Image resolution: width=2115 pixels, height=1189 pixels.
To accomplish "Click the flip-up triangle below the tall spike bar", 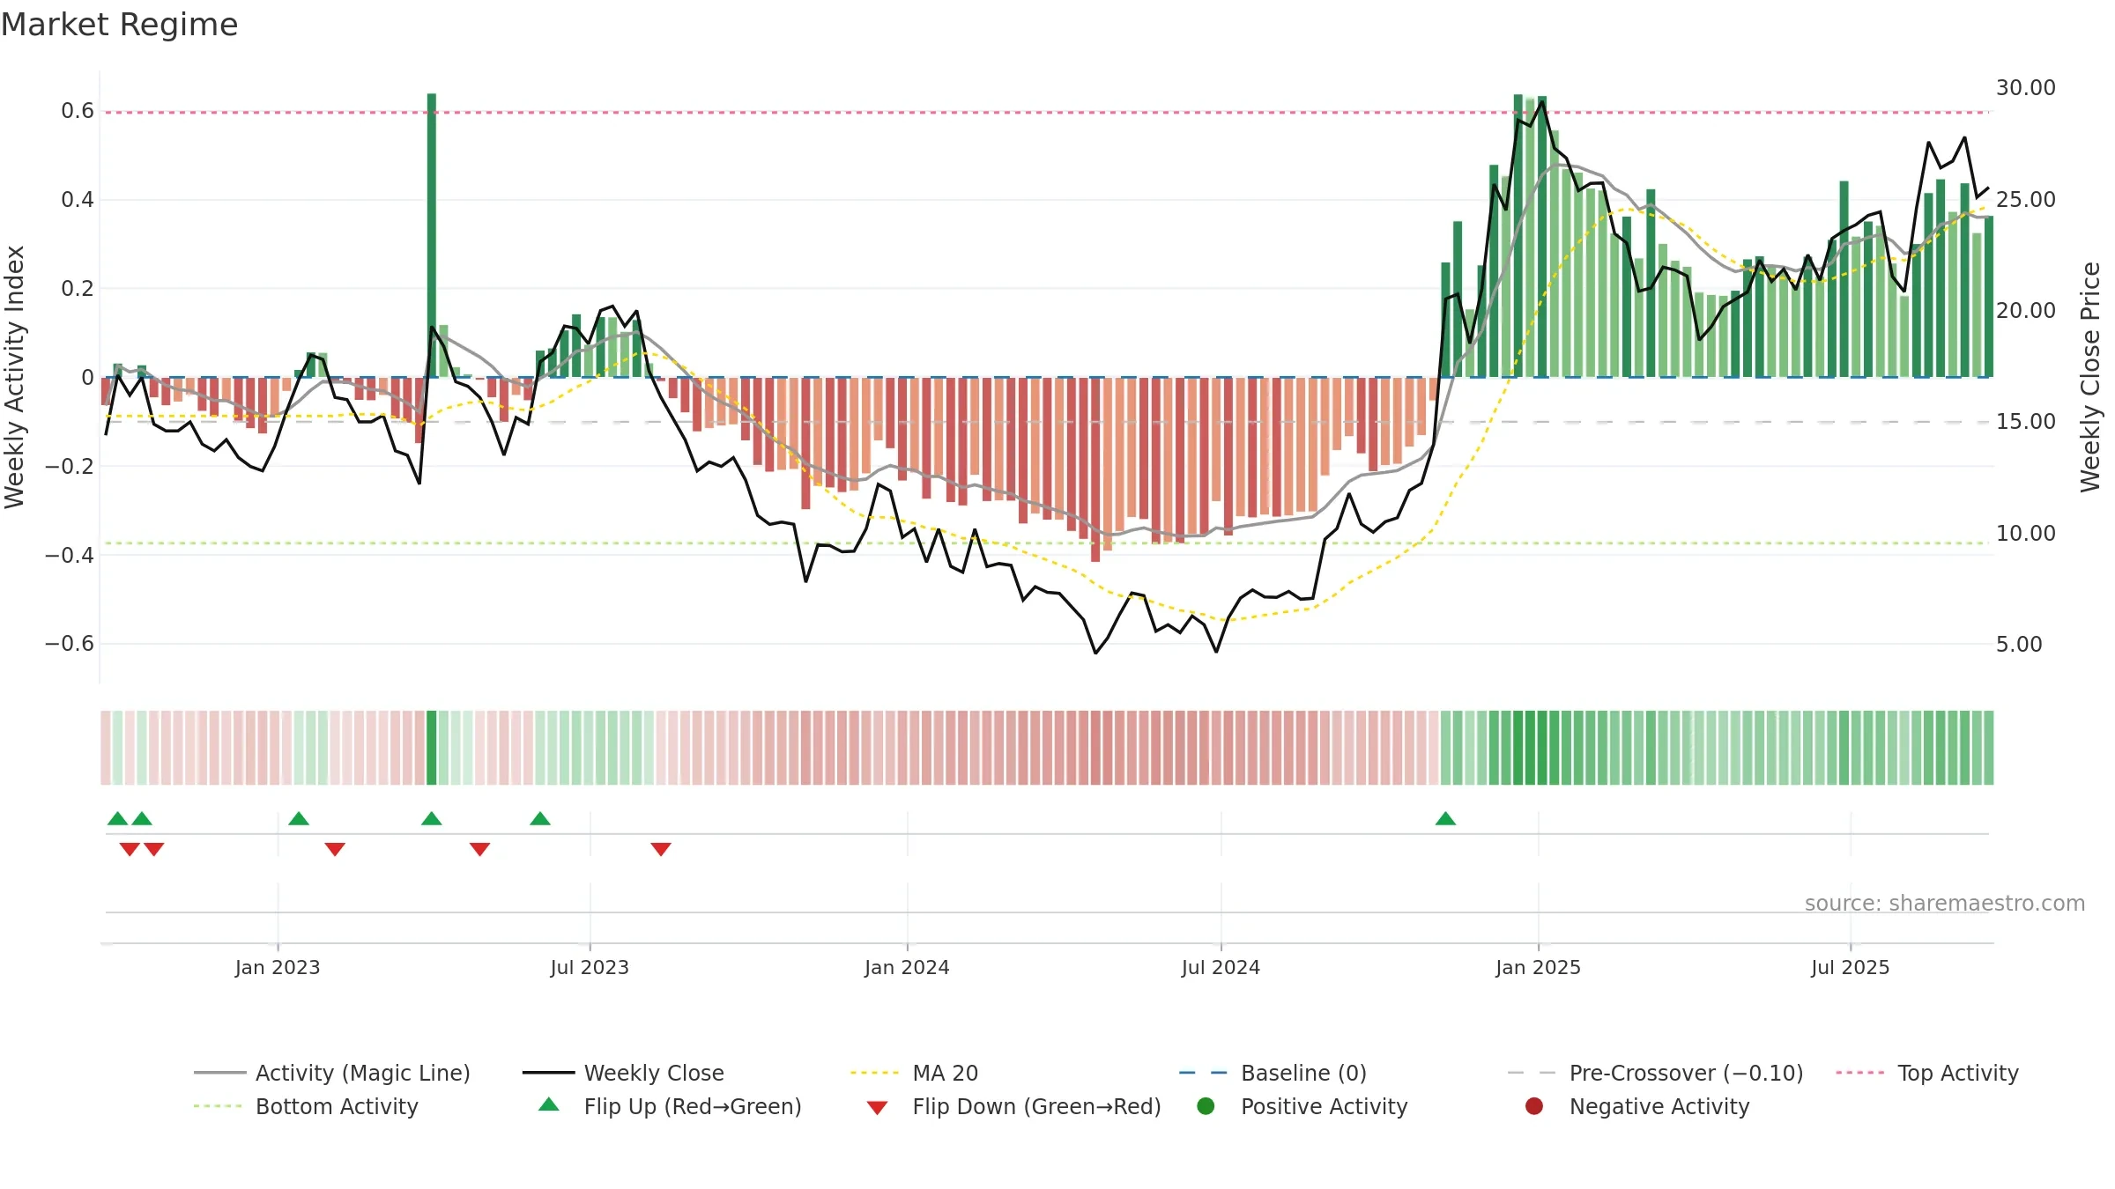I will (x=432, y=819).
